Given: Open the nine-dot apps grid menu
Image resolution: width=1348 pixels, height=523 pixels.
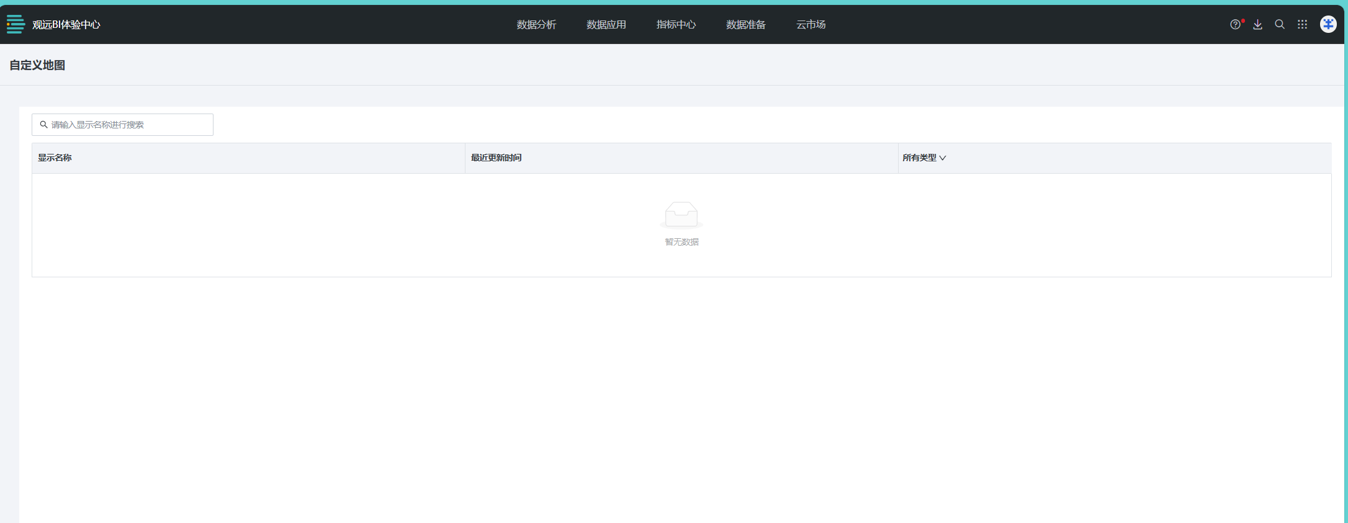Looking at the screenshot, I should (x=1302, y=25).
